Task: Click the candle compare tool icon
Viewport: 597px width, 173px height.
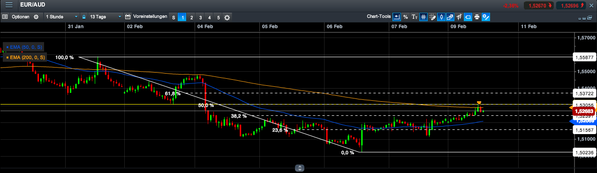Action: coord(459,17)
